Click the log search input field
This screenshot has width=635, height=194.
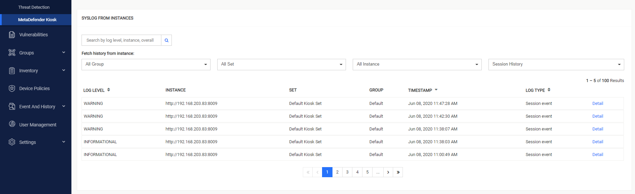coord(121,40)
